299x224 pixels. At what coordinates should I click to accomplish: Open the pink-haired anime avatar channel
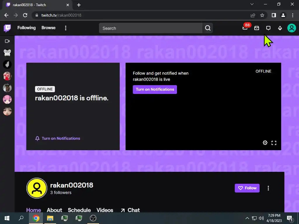click(7, 100)
